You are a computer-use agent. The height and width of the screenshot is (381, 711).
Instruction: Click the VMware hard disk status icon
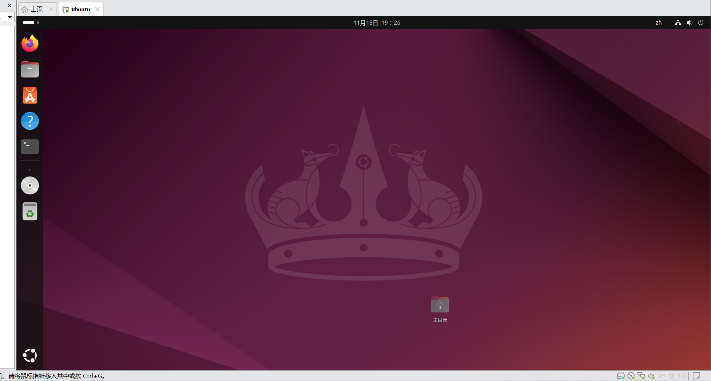coord(621,376)
